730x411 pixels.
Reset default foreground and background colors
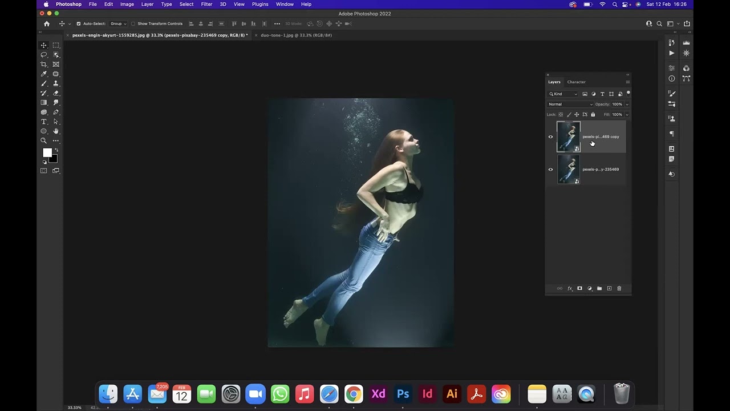[44, 162]
